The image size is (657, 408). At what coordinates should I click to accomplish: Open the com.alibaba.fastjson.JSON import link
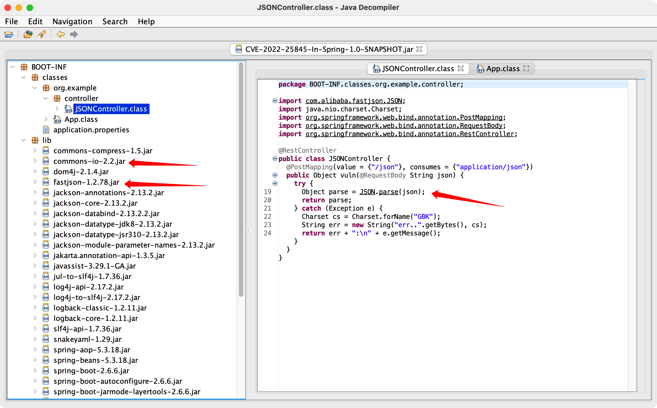(x=354, y=101)
